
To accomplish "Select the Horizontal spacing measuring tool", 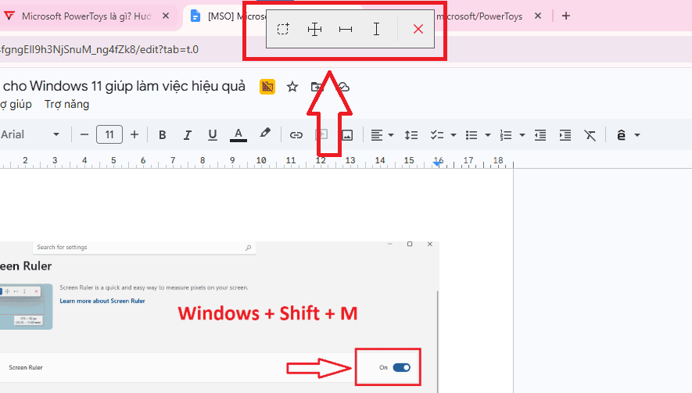I will click(x=345, y=29).
